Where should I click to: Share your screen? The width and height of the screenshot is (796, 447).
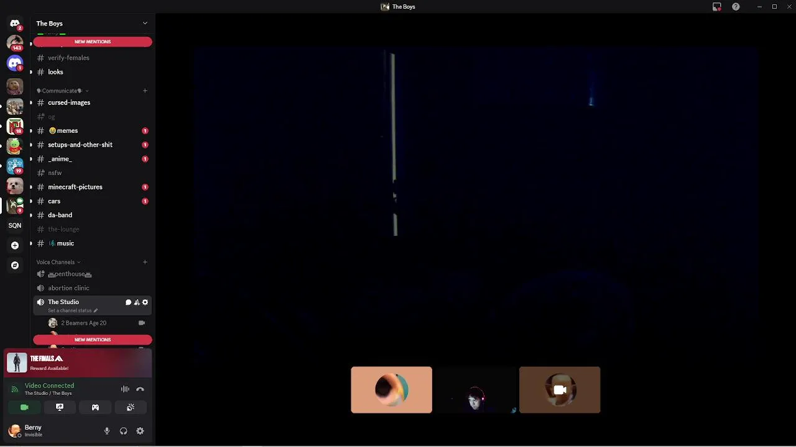coord(60,407)
